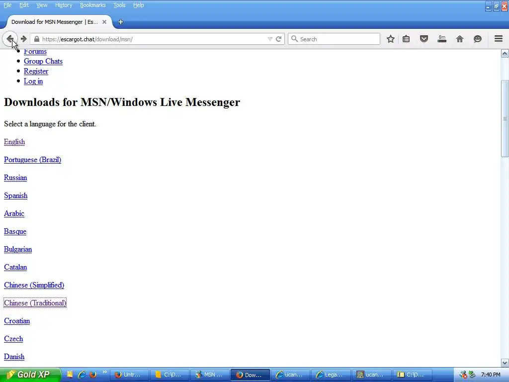
Task: Show URL history dropdown in address bar
Action: coord(270,39)
